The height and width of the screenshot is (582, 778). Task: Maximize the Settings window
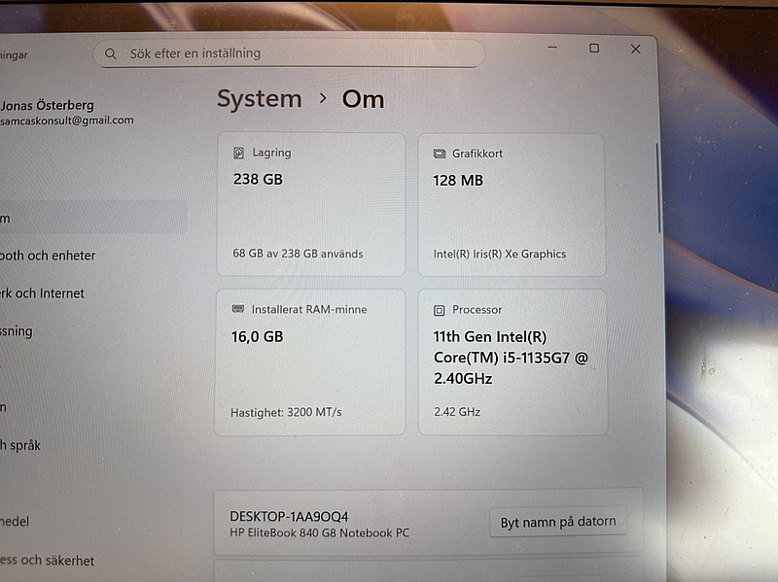pyautogui.click(x=594, y=49)
